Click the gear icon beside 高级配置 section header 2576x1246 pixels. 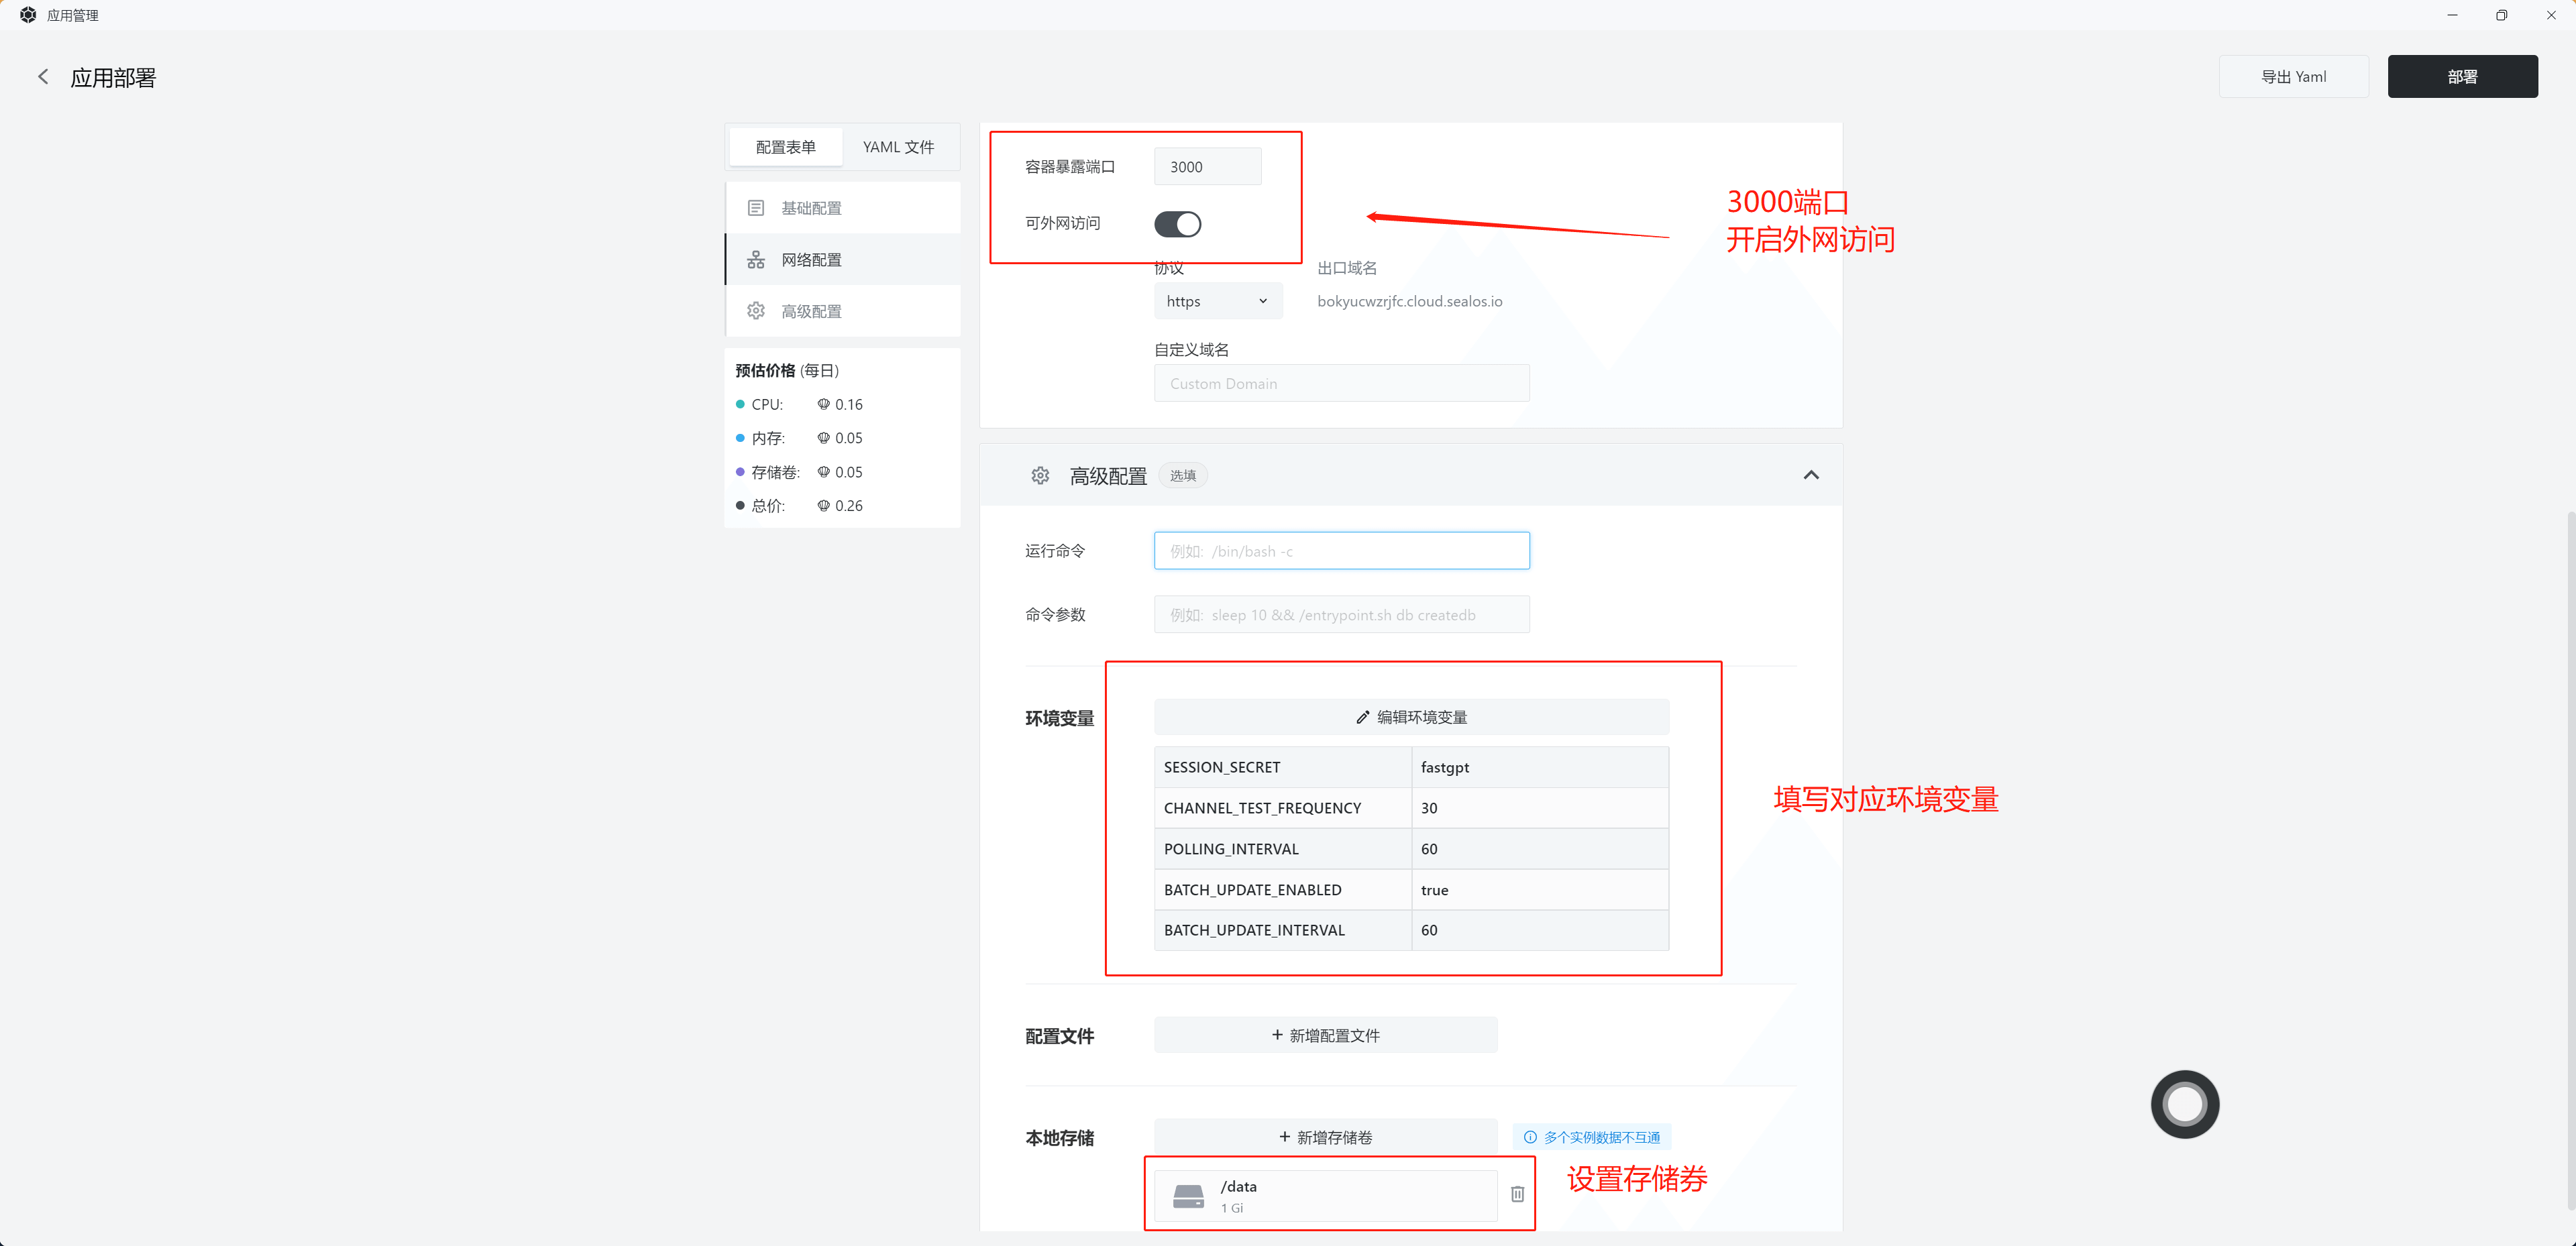[x=1040, y=475]
